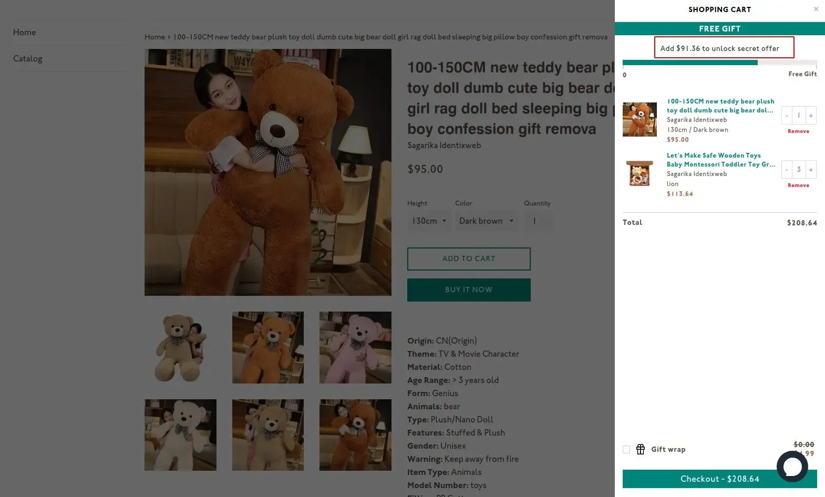Viewport: 825px width, 497px height.
Task: Decrease Wooden Toys quantity in cart
Action: coord(787,170)
